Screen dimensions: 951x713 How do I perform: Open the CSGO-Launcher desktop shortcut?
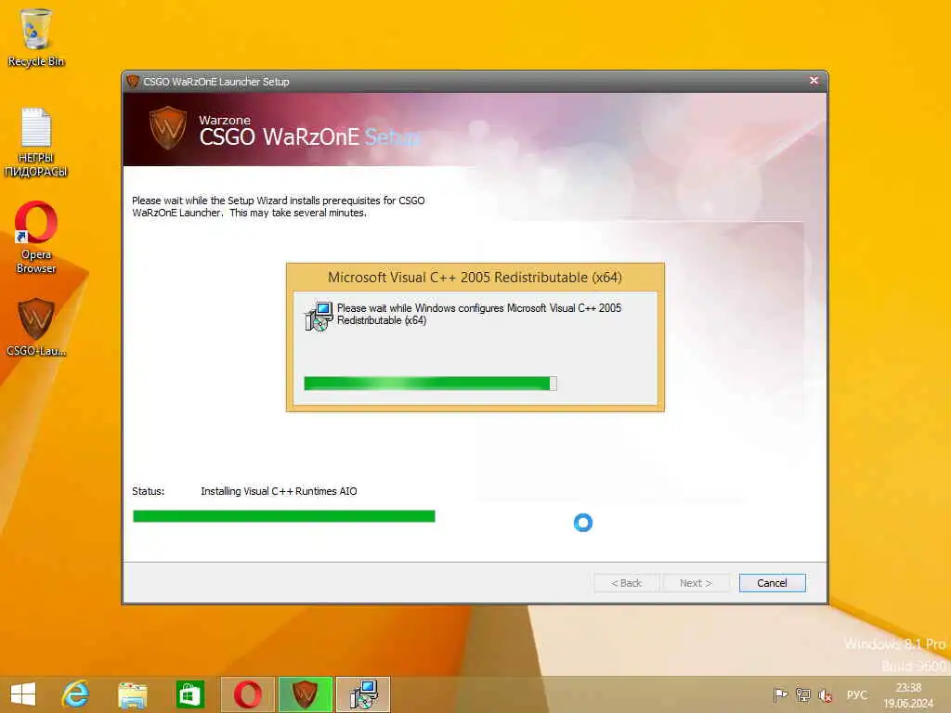[36, 326]
